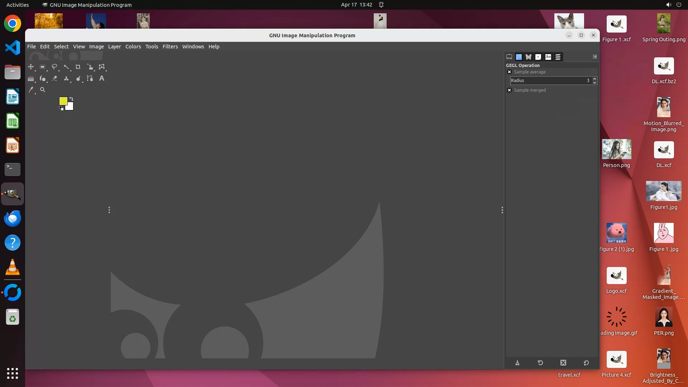The image size is (688, 387).
Task: Toggle the Sample average checkbox
Action: click(509, 72)
